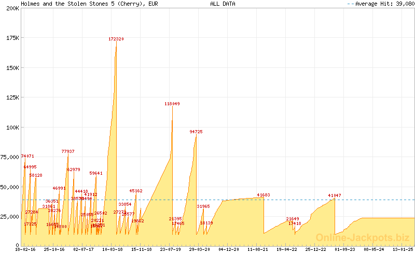Click the 41047 hit label

click(335, 195)
